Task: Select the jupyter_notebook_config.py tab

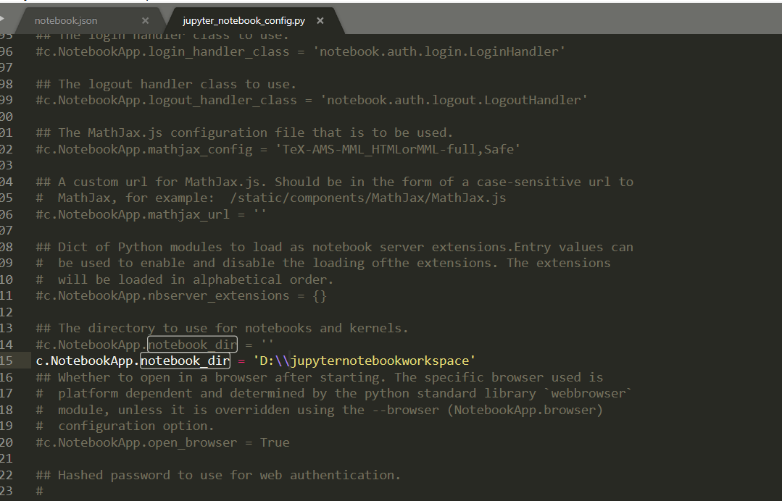Action: click(x=244, y=20)
